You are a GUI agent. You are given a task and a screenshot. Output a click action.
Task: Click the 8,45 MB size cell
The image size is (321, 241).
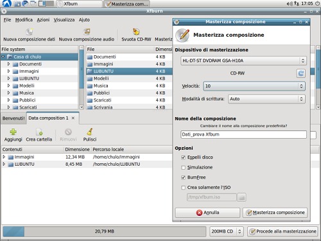(74, 165)
